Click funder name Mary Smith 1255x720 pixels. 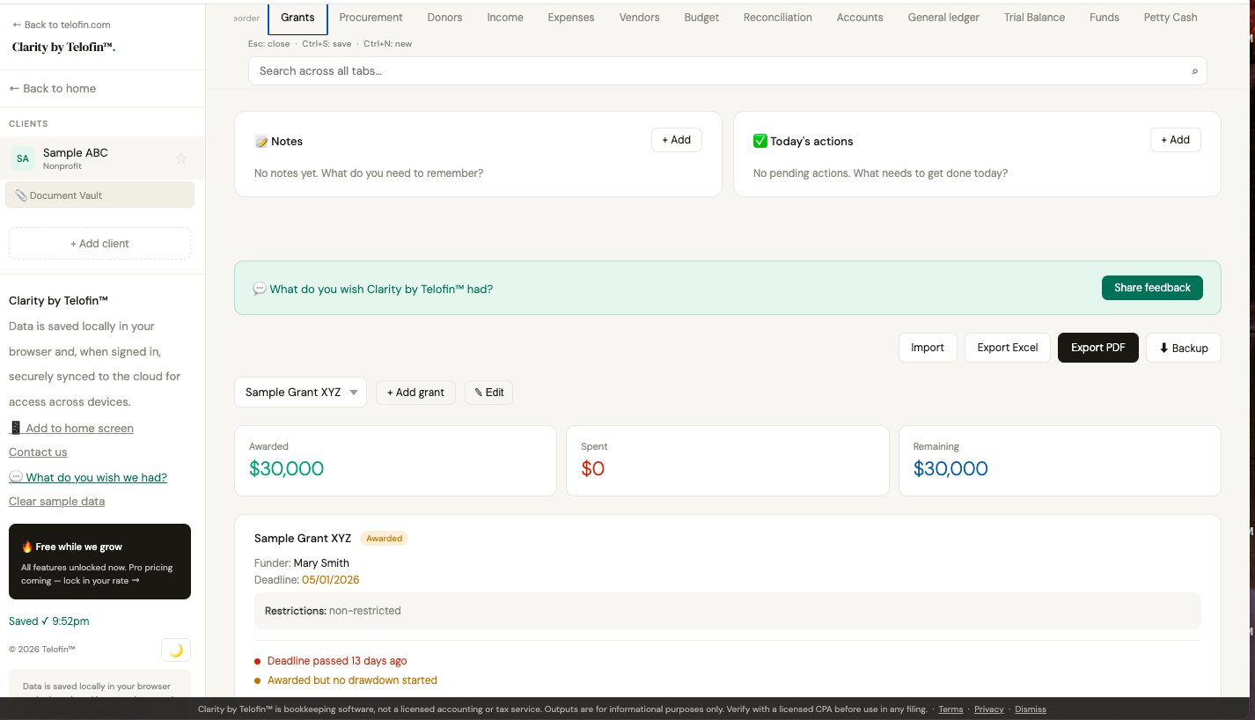321,563
